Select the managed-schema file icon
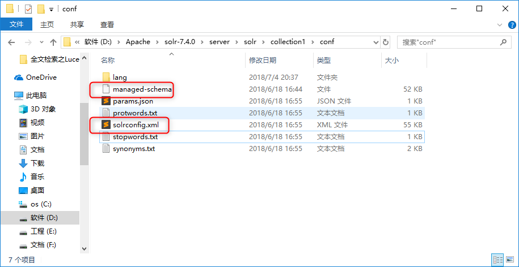519x267 pixels. (x=106, y=89)
